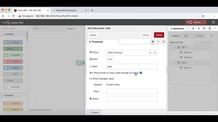This screenshot has height=122, width=218.
Task: Open the dashboard sidebar tab
Action: 177,28
